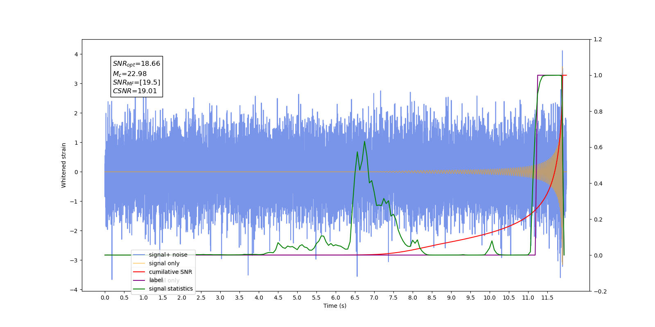Click the 'cumilative SNR' legend entry text

(170, 272)
